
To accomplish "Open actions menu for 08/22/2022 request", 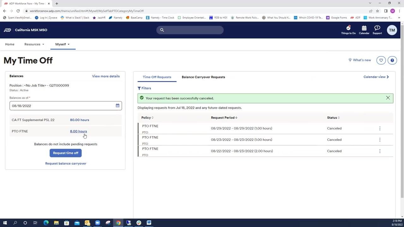I will pyautogui.click(x=380, y=151).
